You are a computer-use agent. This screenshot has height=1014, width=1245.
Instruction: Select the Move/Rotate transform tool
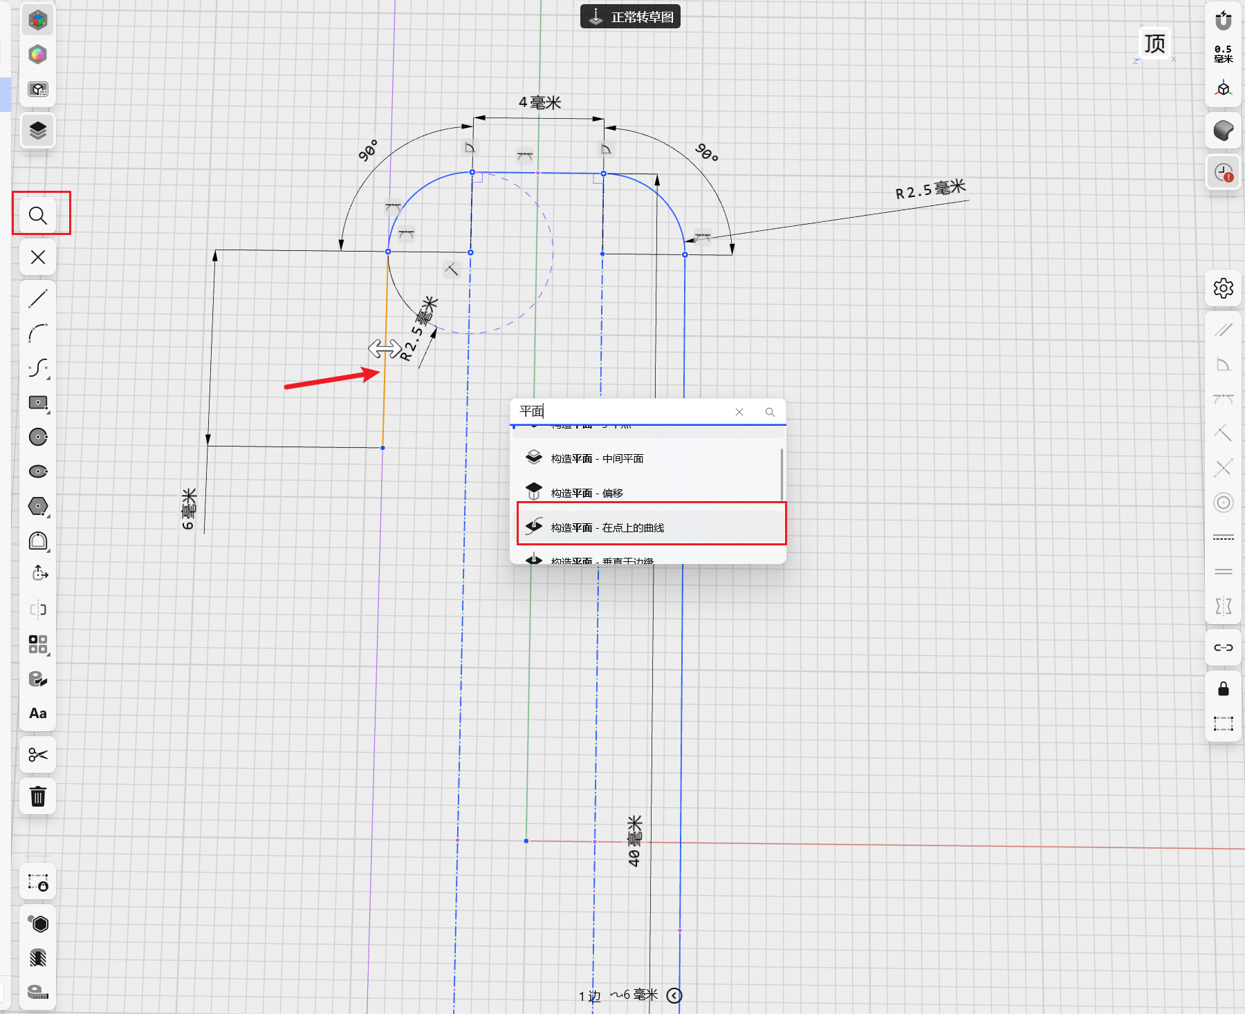click(38, 575)
